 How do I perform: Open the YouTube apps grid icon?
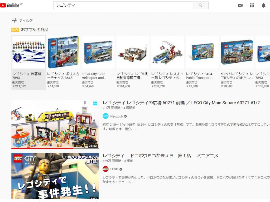click(x=252, y=5)
